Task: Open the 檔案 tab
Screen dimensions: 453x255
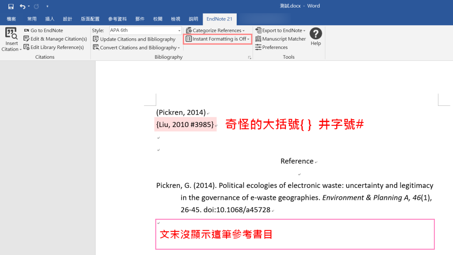Action: tap(11, 19)
